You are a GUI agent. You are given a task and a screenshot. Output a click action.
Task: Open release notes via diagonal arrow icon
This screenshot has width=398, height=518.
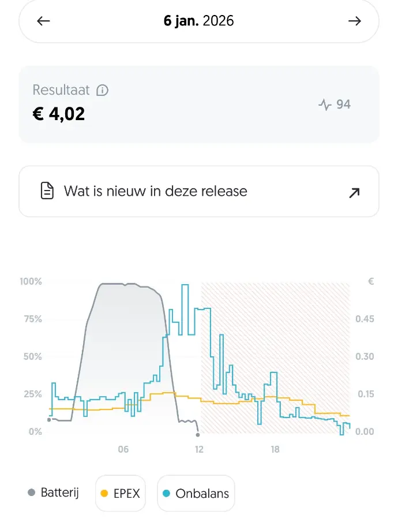354,192
